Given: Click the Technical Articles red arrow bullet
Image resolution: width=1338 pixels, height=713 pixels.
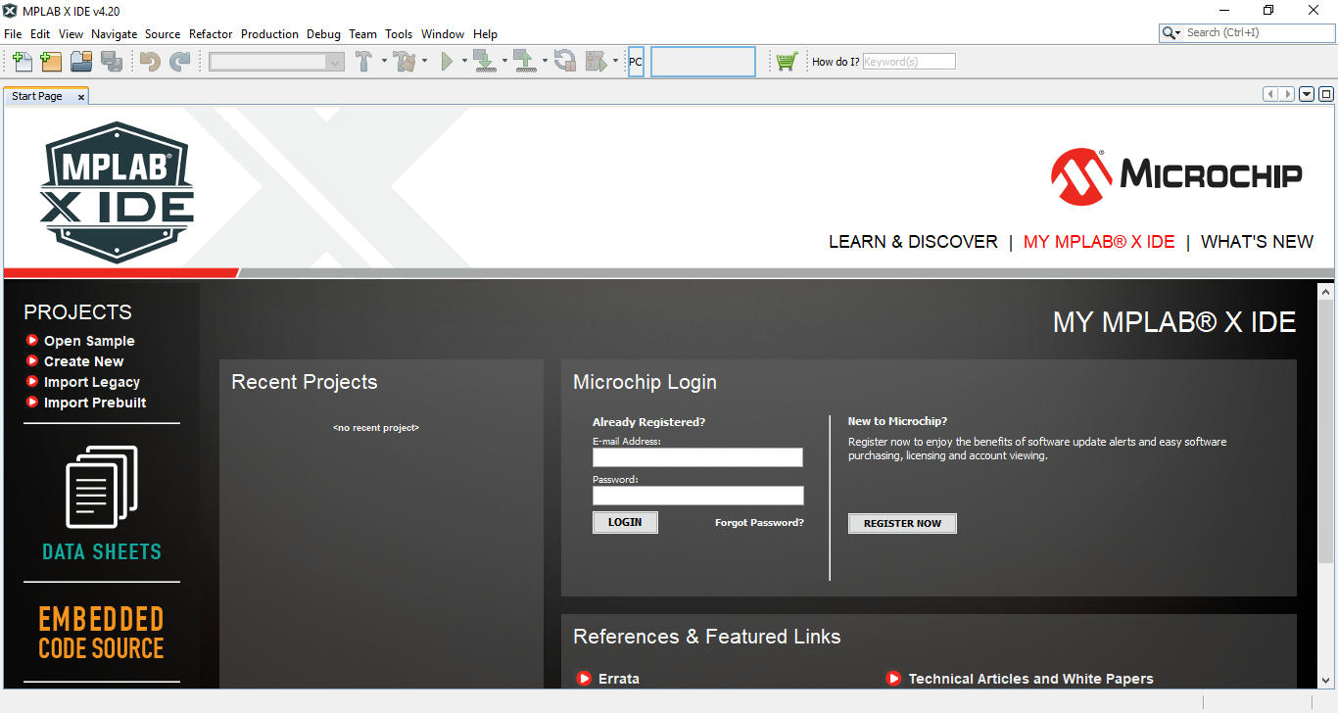Looking at the screenshot, I should [x=893, y=678].
